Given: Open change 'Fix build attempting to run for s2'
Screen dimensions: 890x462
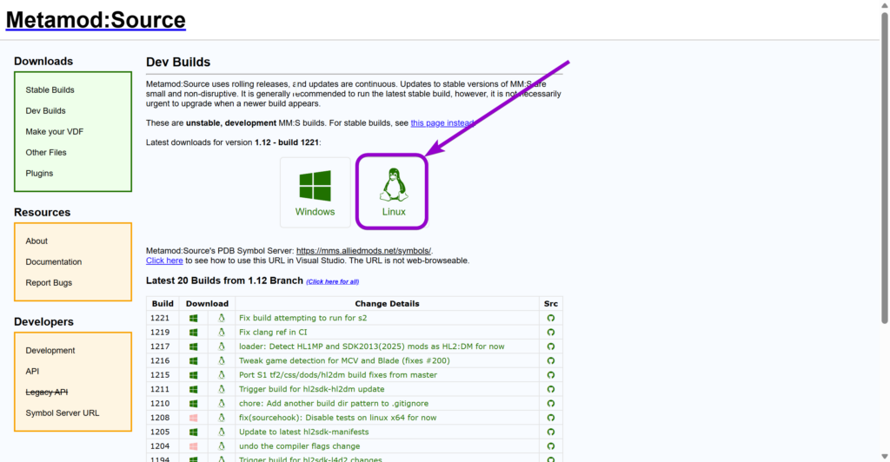Looking at the screenshot, I should 303,318.
